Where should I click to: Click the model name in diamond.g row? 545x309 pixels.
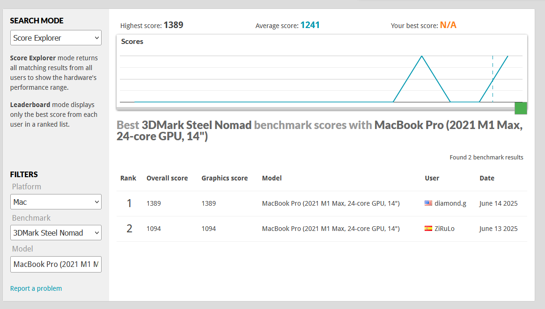[x=331, y=203]
